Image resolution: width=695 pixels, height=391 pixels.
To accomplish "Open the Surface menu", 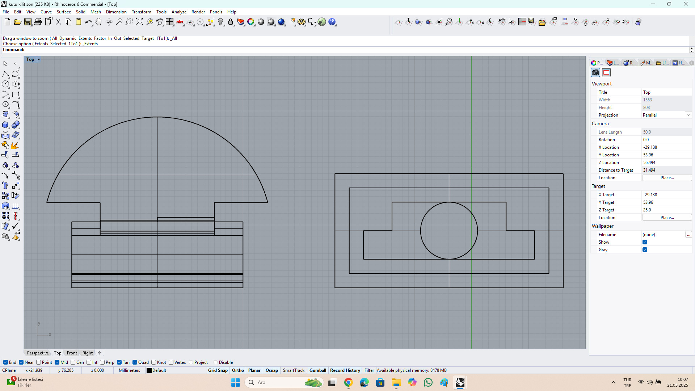I will [64, 12].
